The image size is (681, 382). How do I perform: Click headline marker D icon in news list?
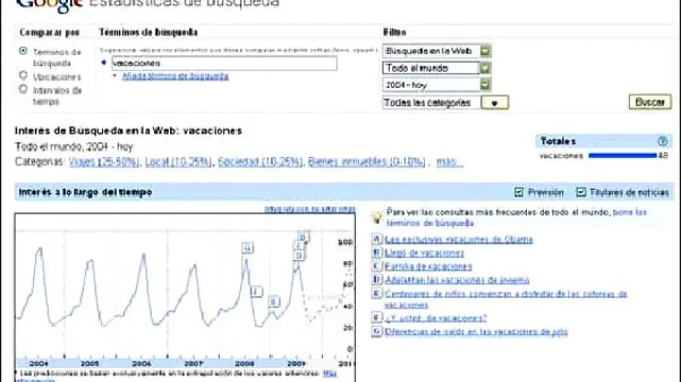click(376, 280)
